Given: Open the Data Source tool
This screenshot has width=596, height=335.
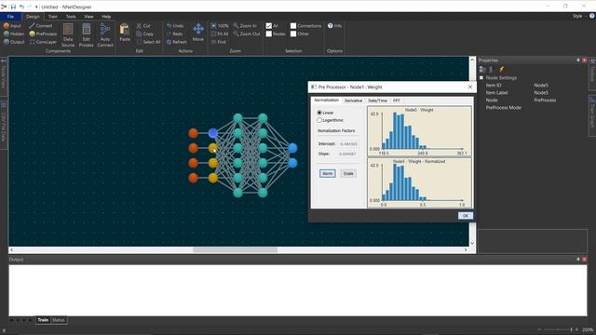Looking at the screenshot, I should coord(68,35).
